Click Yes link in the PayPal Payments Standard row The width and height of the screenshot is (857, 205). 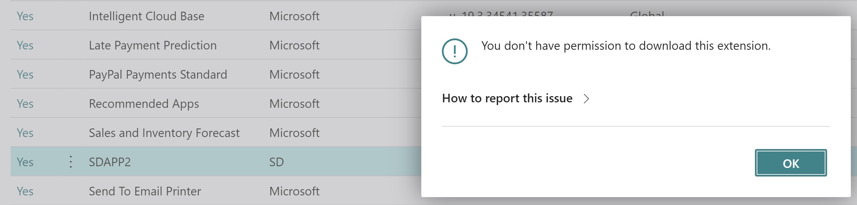25,75
